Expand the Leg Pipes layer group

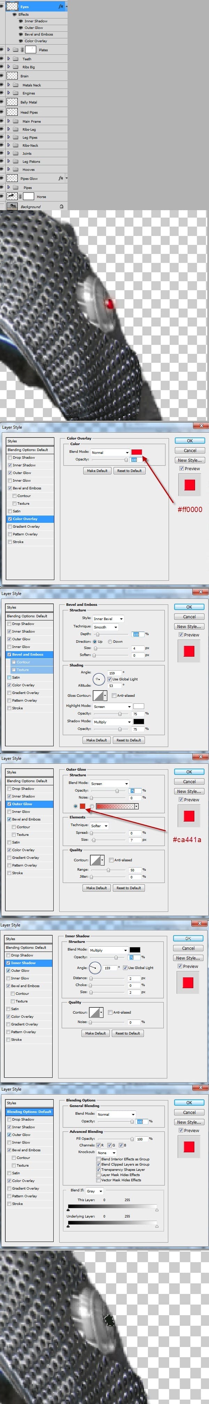click(x=8, y=137)
